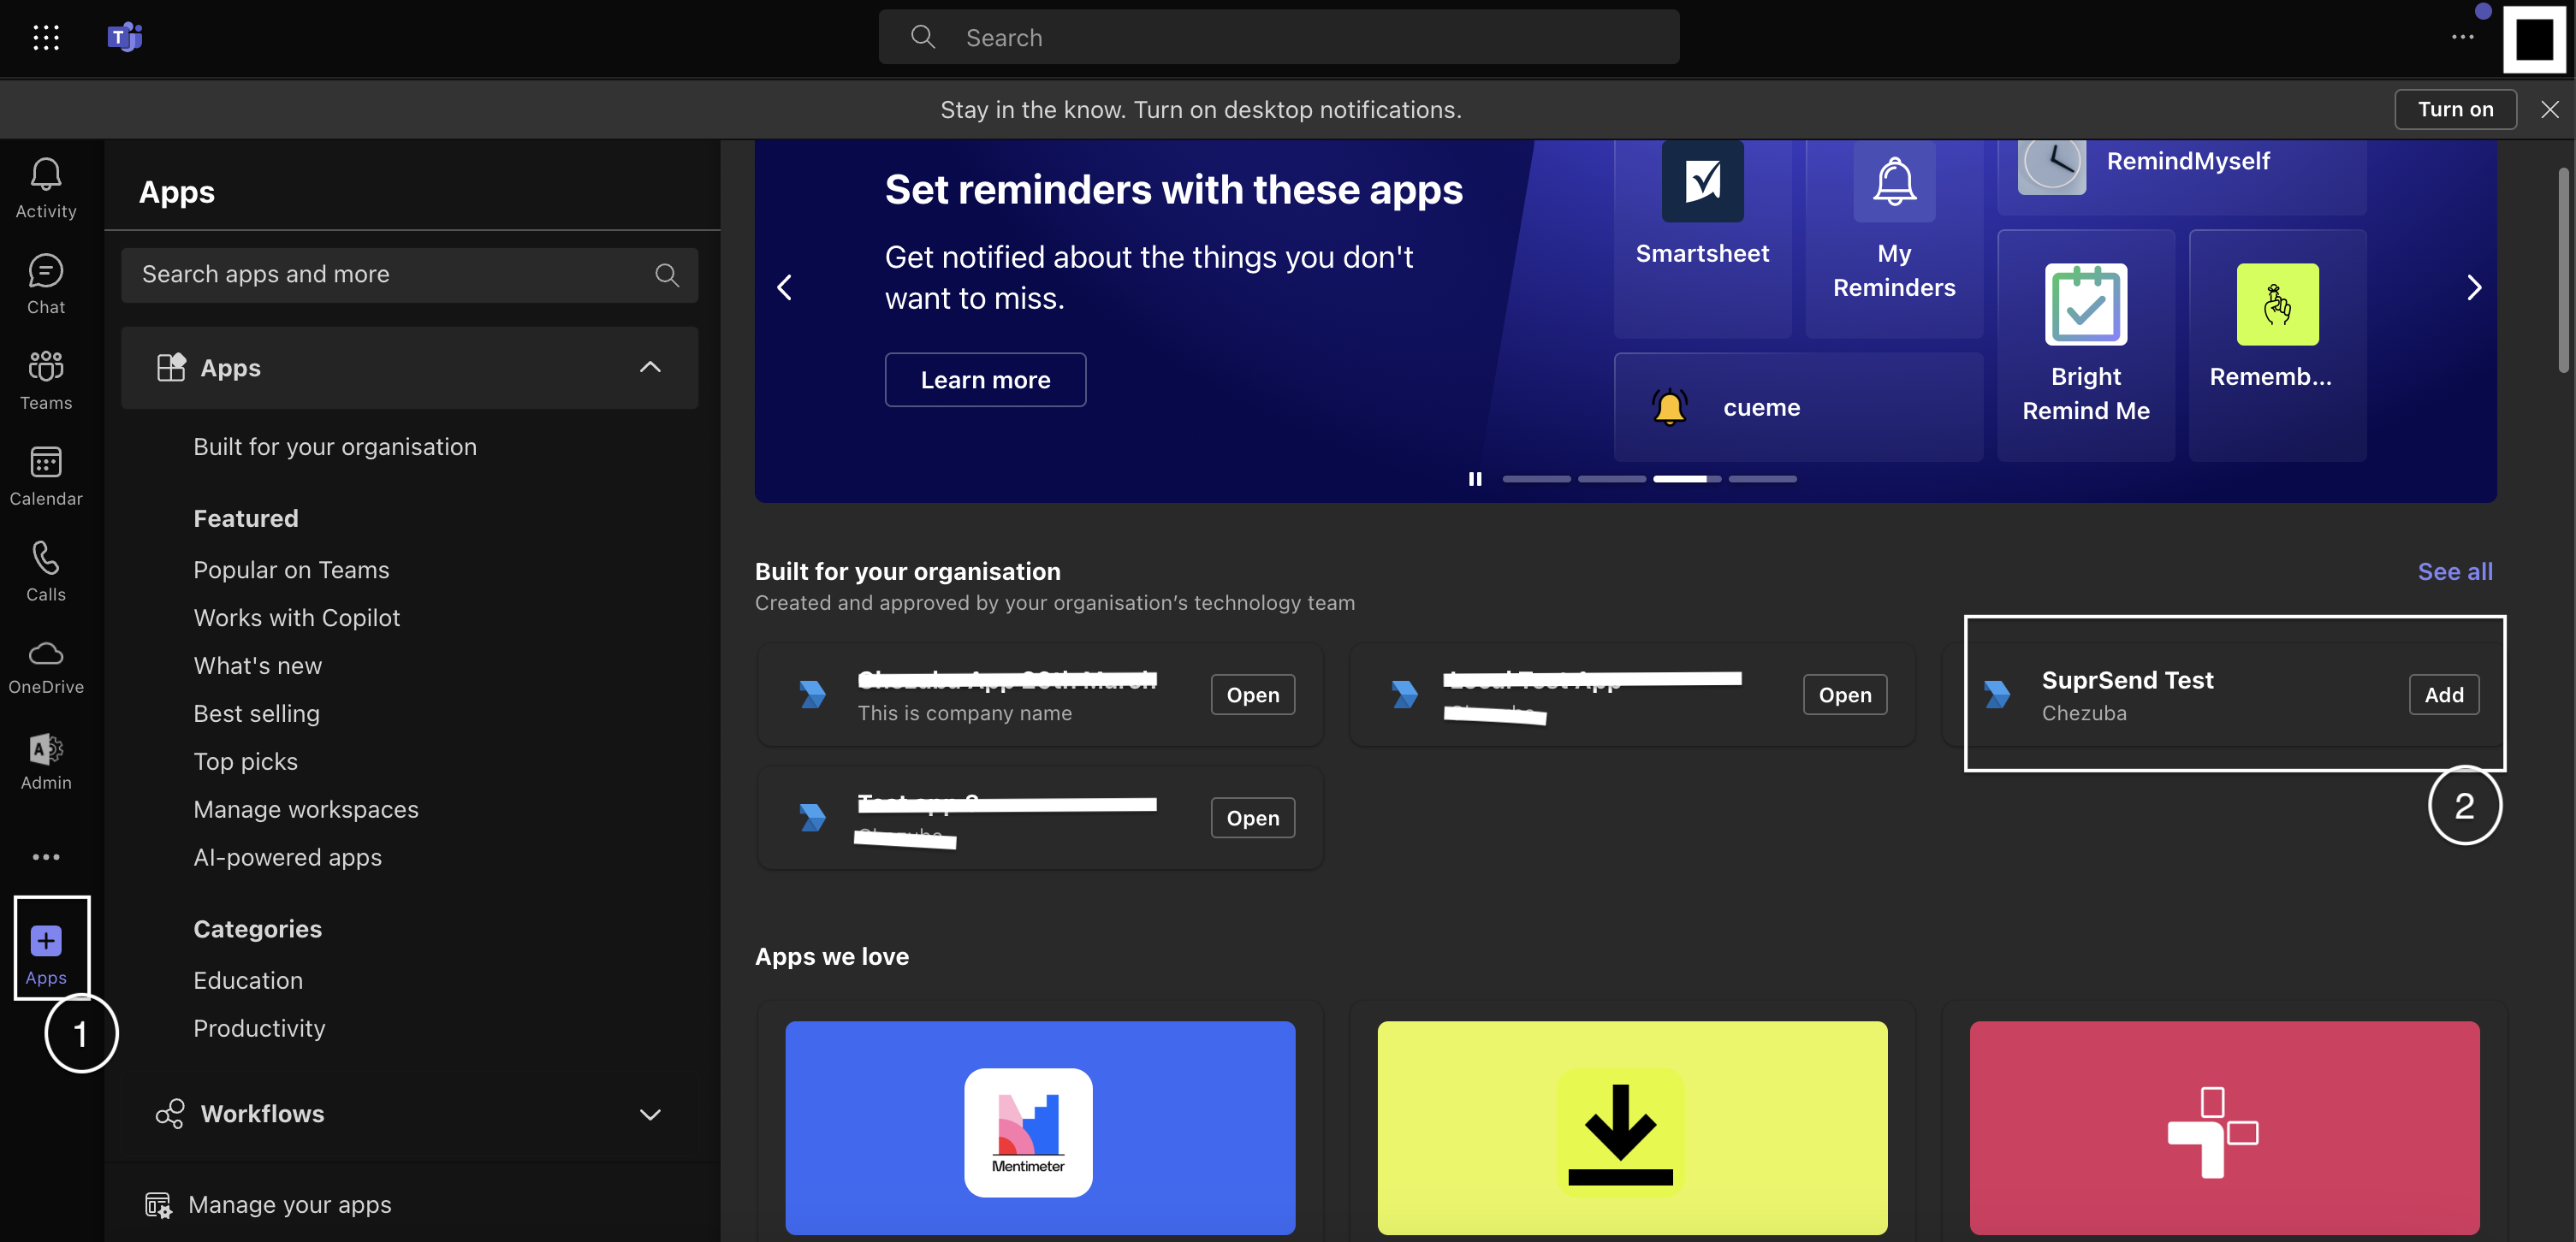Click Turn on desktop notifications
The width and height of the screenshot is (2576, 1242).
tap(2455, 109)
